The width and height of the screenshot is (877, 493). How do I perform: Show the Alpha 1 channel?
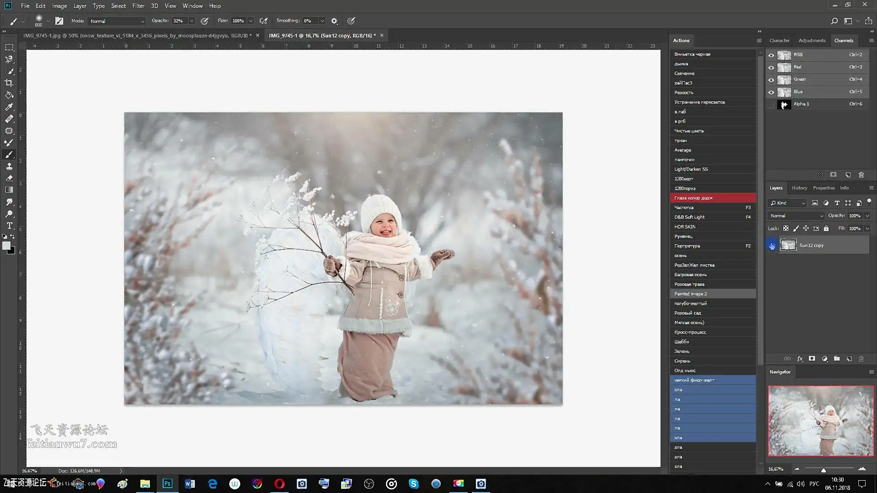771,105
